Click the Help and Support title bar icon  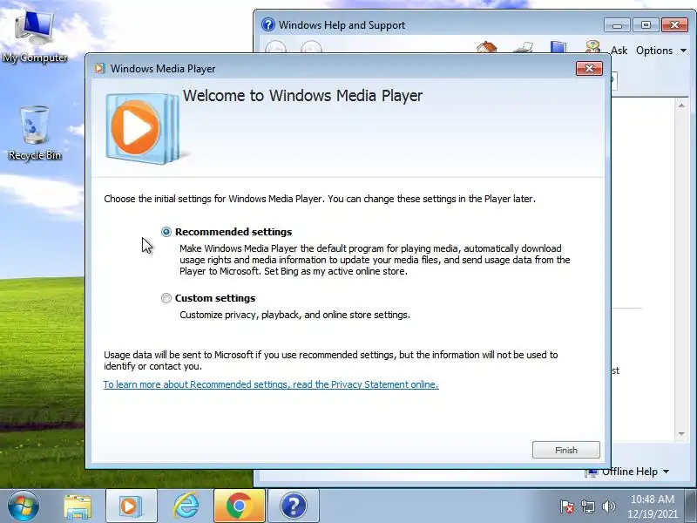tap(268, 24)
